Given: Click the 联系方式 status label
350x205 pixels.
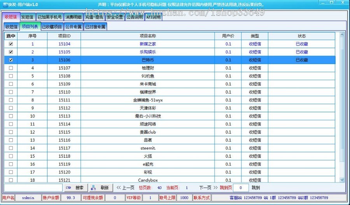Looking at the screenshot, I should 201,198.
